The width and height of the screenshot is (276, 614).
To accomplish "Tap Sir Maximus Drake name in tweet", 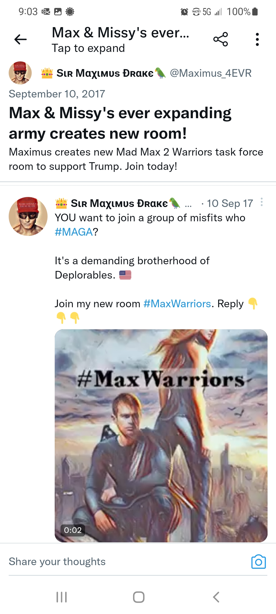I will (x=119, y=204).
